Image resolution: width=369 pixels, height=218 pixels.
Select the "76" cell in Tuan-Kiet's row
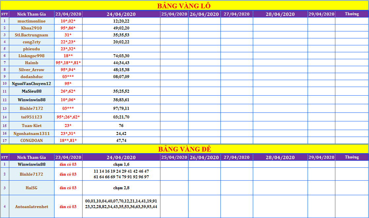pyautogui.click(x=121, y=125)
